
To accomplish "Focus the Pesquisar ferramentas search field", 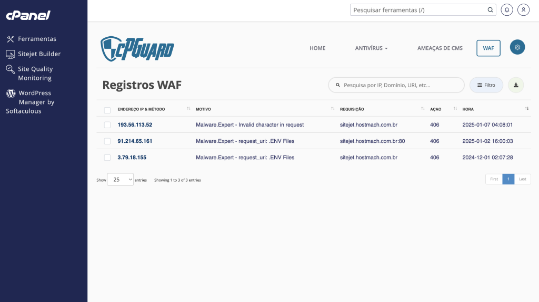I will (x=423, y=10).
